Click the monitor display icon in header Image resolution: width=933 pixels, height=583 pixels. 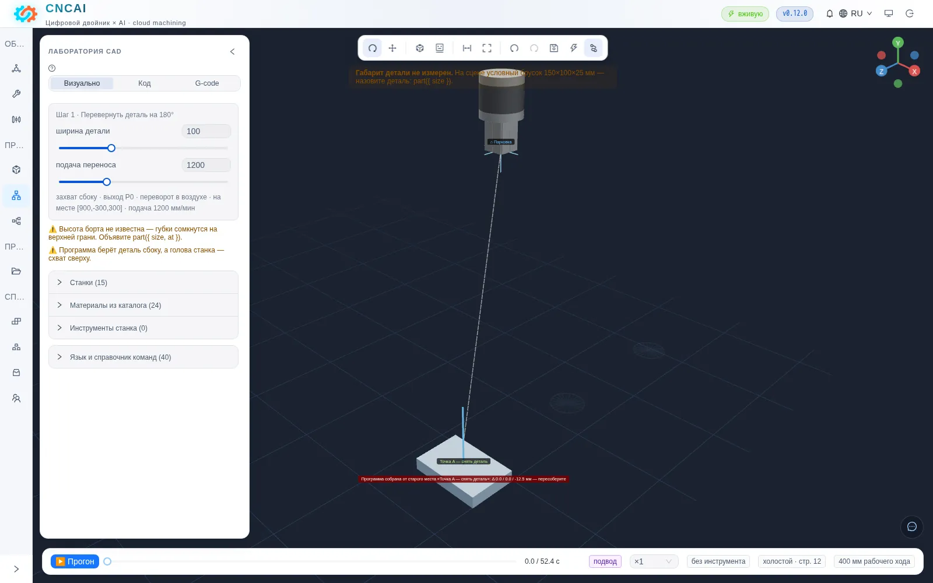(889, 13)
